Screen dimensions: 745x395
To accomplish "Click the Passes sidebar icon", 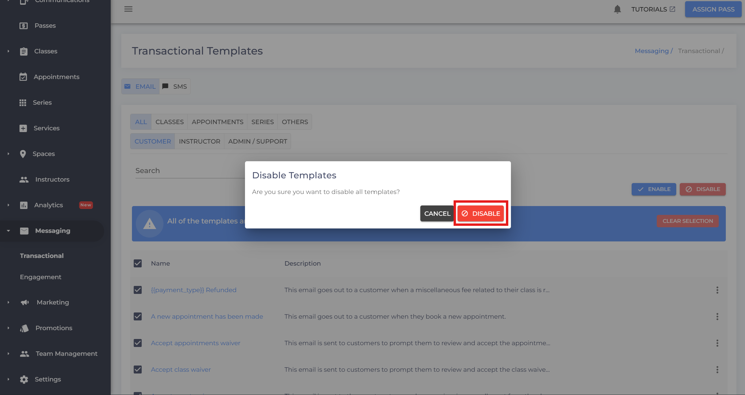I will [23, 26].
